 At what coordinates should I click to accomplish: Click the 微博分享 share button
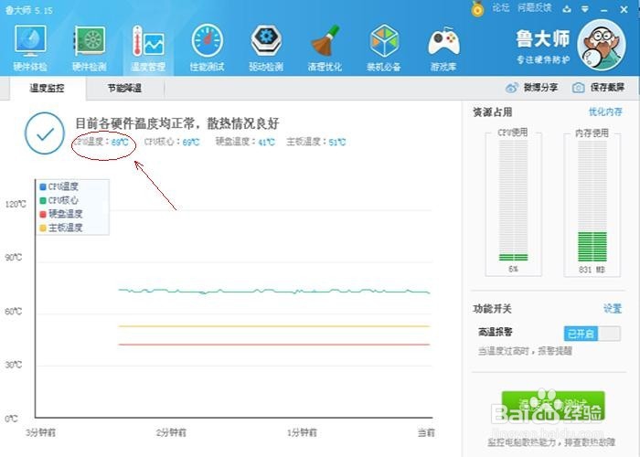531,88
